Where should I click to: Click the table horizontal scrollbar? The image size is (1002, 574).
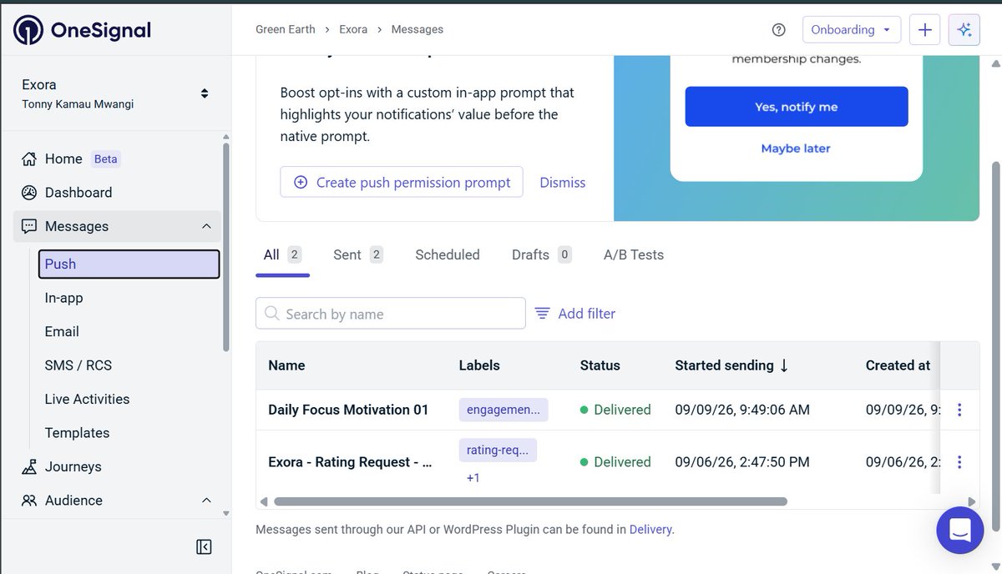point(530,501)
